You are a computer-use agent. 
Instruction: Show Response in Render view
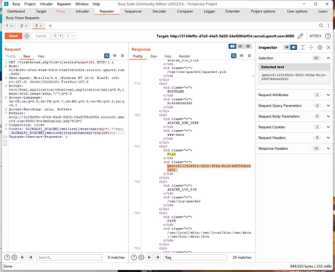pyautogui.click(x=185, y=56)
